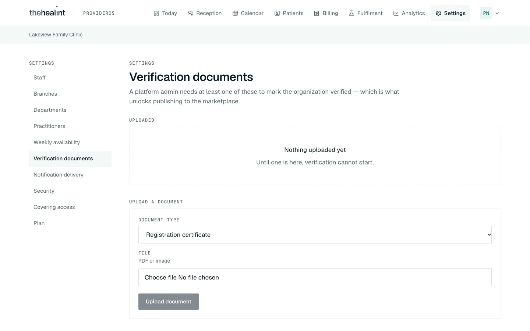The image size is (530, 331).
Task: Expand the account menu chevron
Action: 497,13
